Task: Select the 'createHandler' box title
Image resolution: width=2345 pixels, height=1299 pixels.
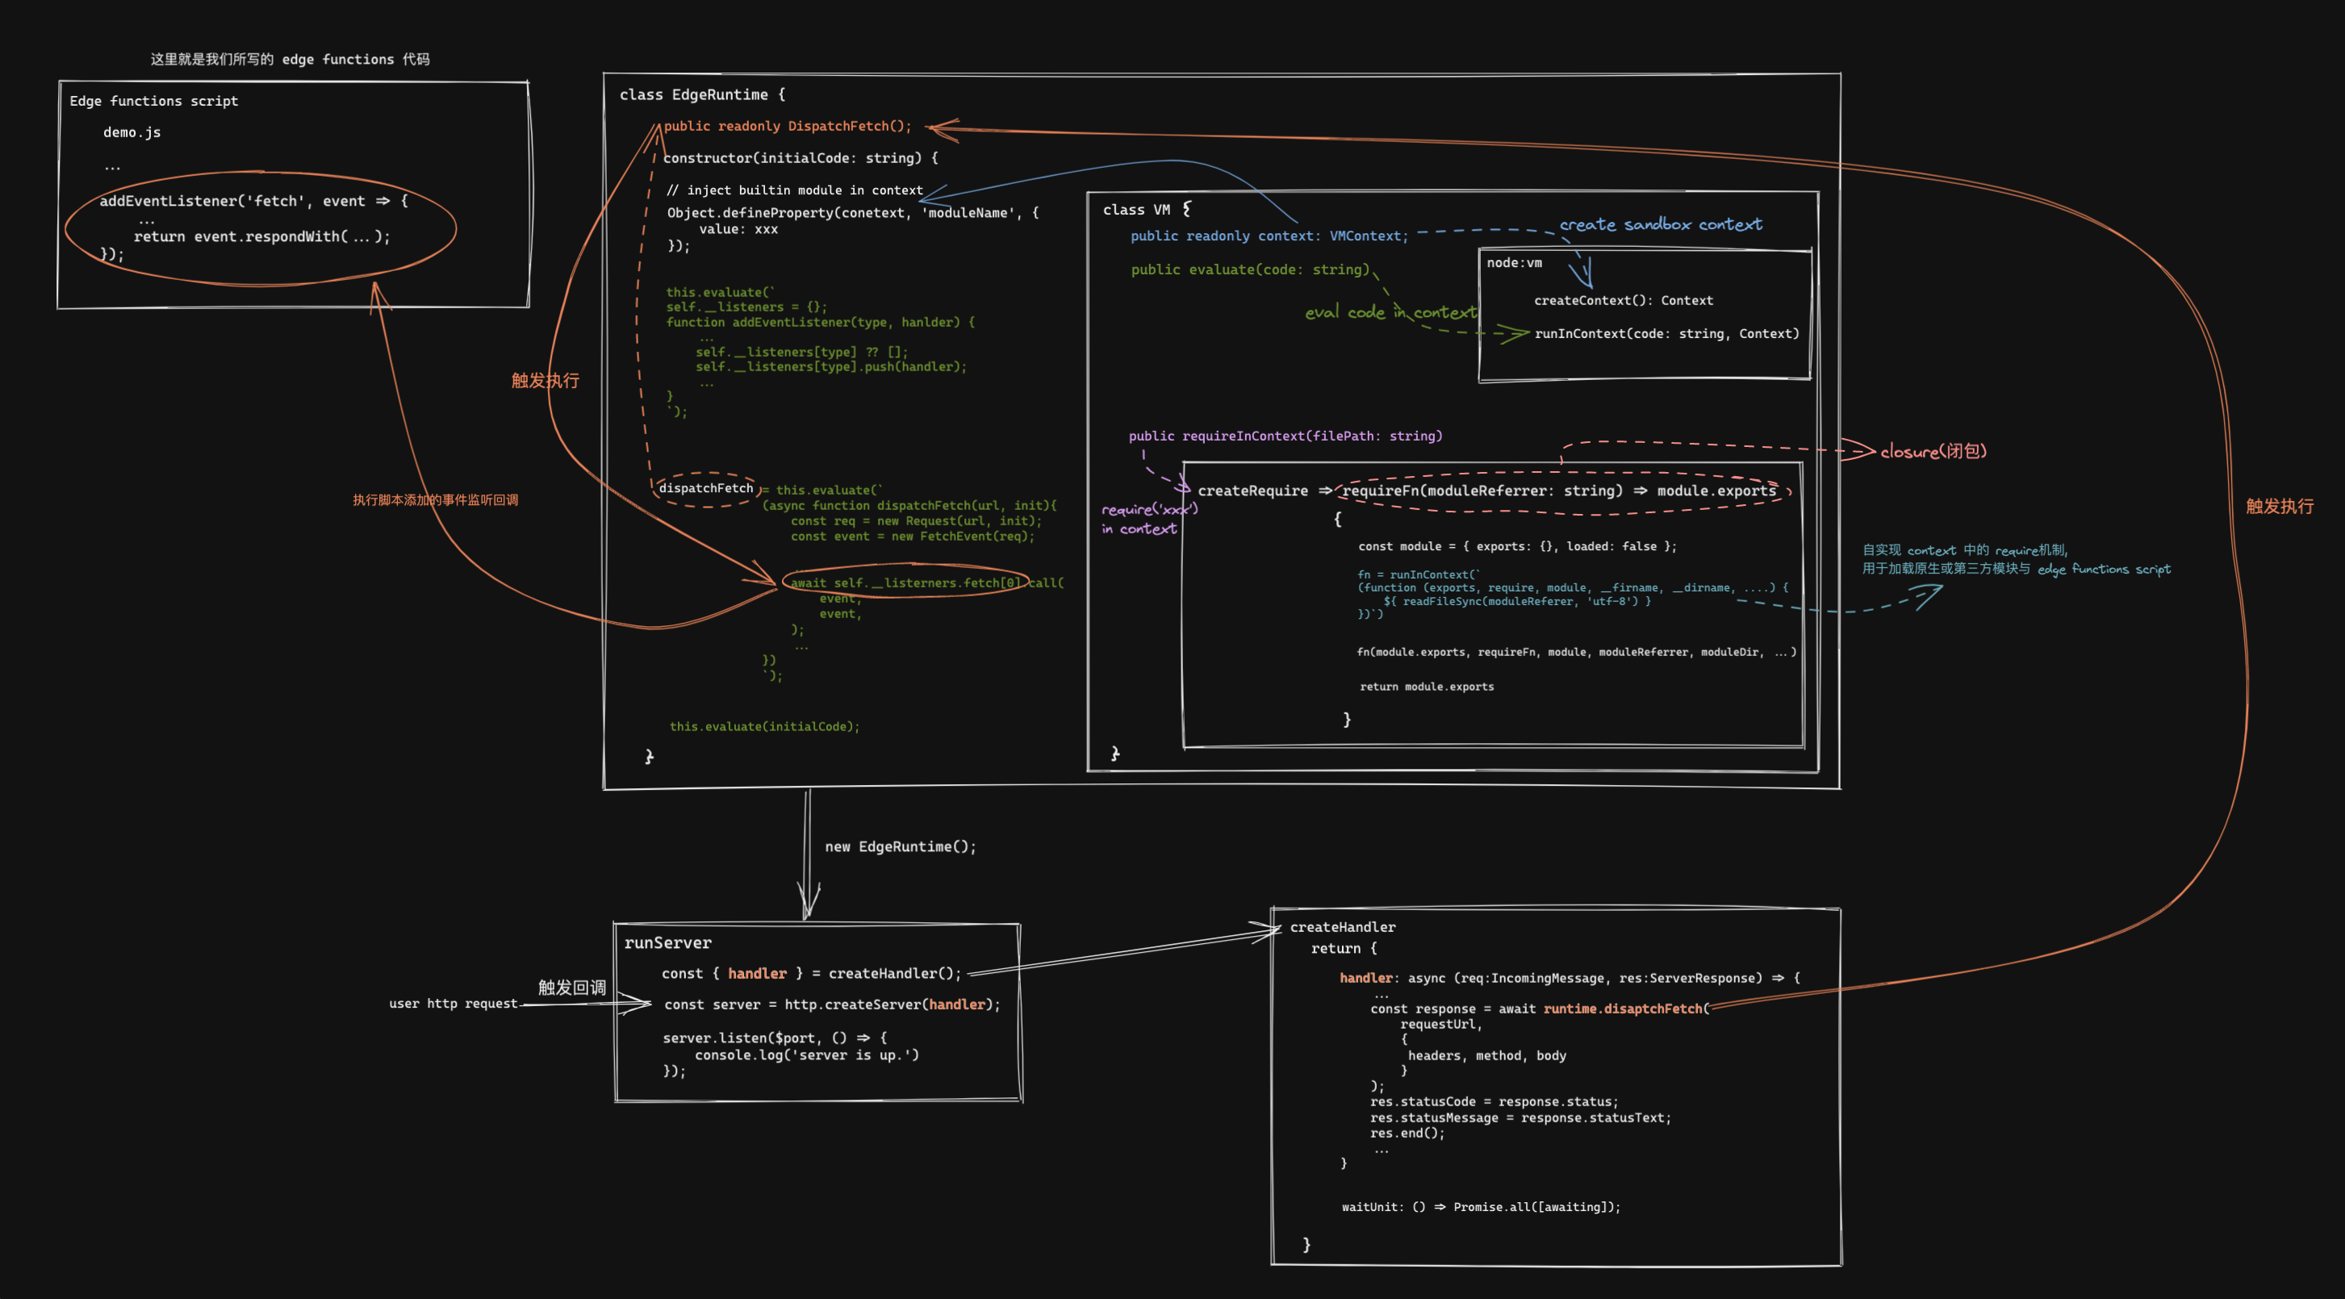Action: click(x=1342, y=928)
